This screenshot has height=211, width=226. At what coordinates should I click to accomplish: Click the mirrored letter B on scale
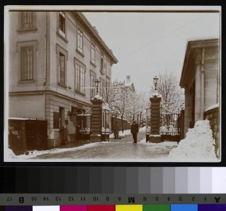pyautogui.click(x=21, y=200)
